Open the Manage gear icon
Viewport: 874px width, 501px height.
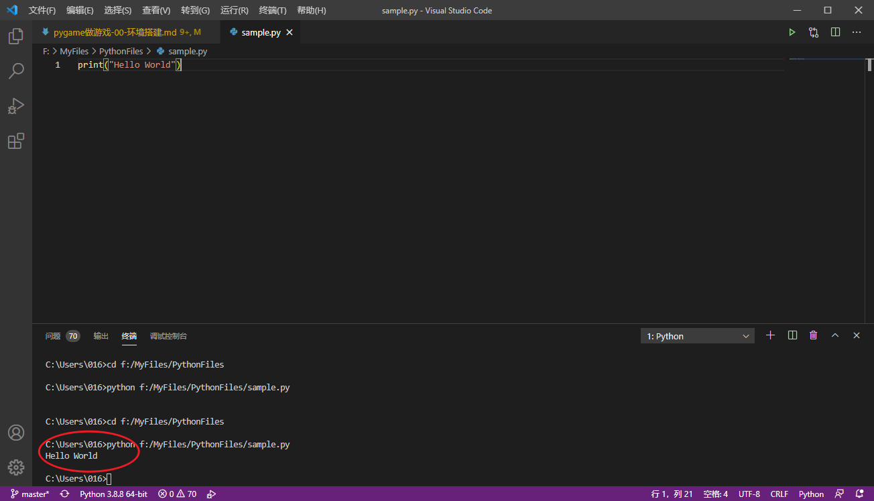(x=16, y=467)
